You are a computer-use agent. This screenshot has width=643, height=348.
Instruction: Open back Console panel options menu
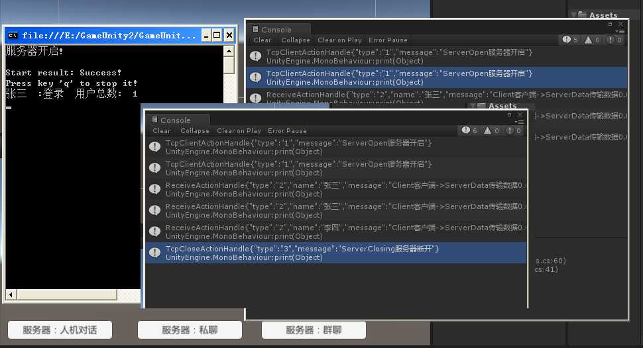pyautogui.click(x=620, y=31)
